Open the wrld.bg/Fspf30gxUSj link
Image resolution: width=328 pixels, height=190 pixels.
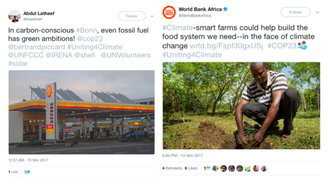point(226,46)
